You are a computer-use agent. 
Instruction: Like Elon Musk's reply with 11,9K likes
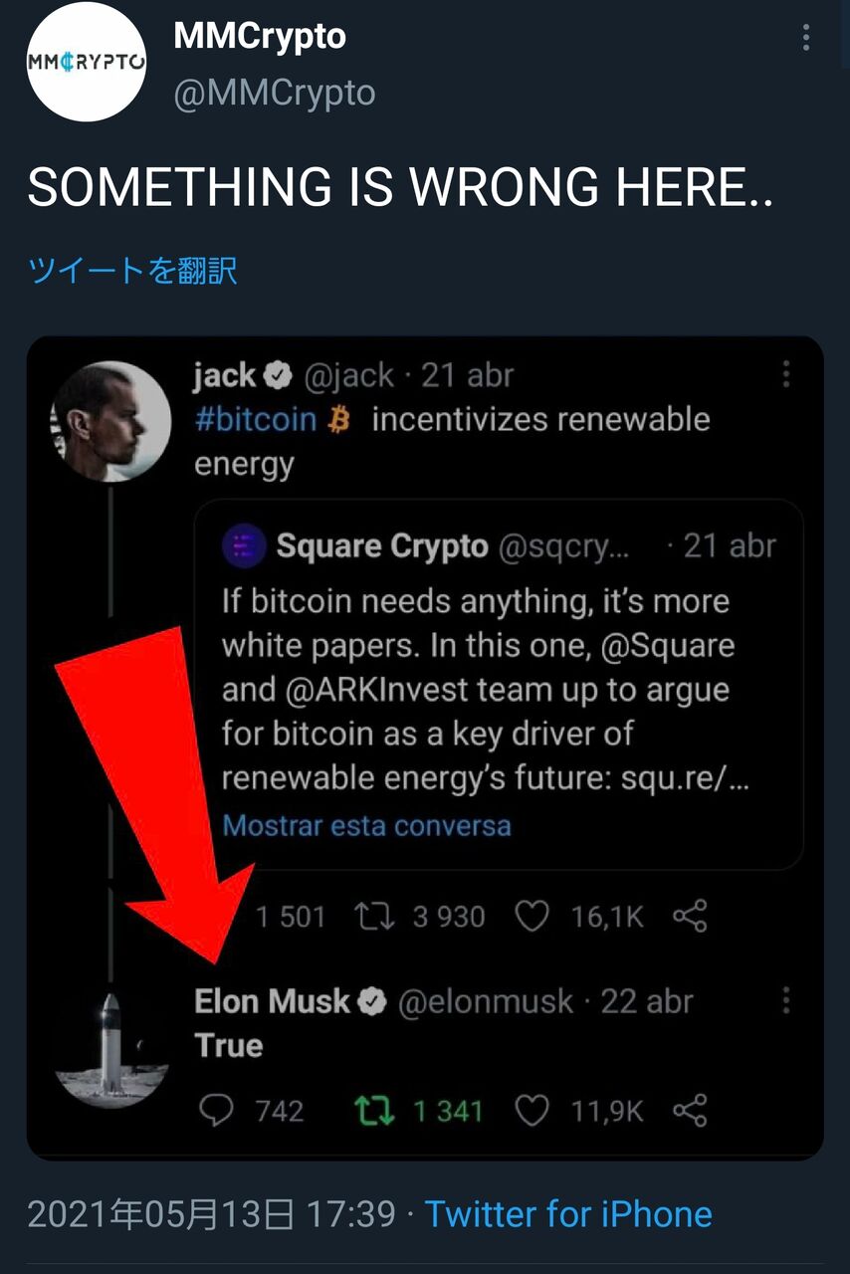(532, 1110)
